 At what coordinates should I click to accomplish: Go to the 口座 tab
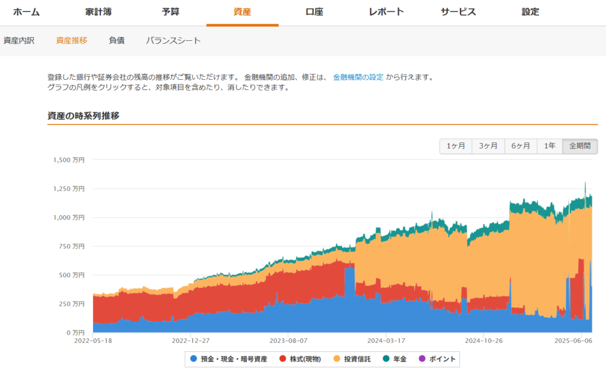pyautogui.click(x=314, y=12)
